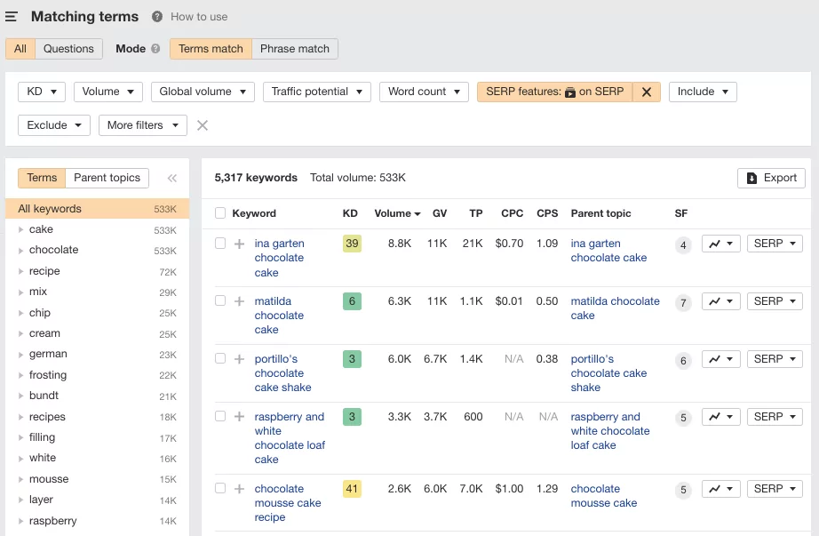Clear all filters using the gray X
The image size is (819, 536).
tap(203, 125)
